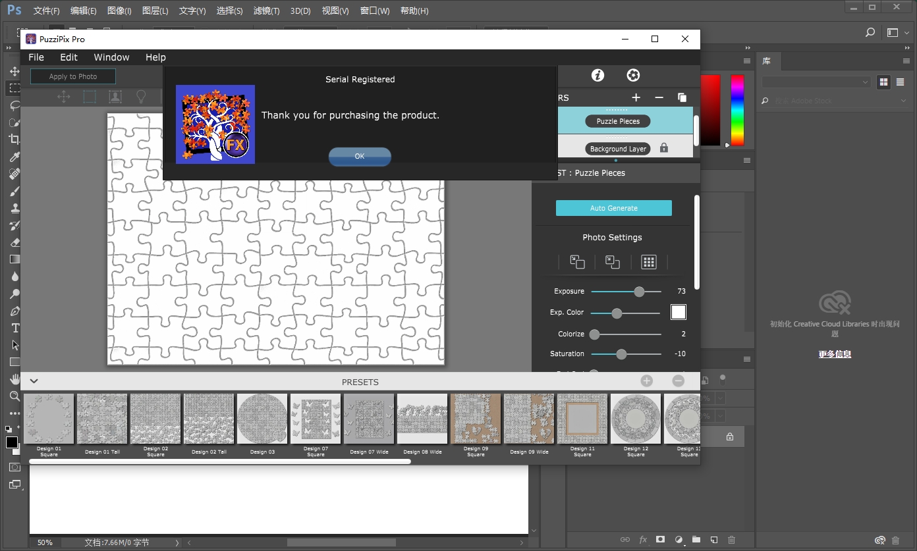Select the Spot Healing Brush tool
The image size is (917, 551).
[14, 174]
